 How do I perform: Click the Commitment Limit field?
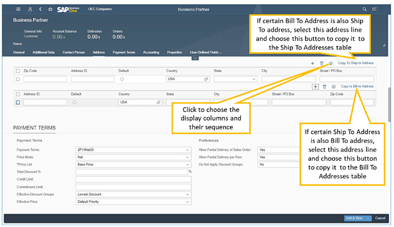click(x=134, y=187)
